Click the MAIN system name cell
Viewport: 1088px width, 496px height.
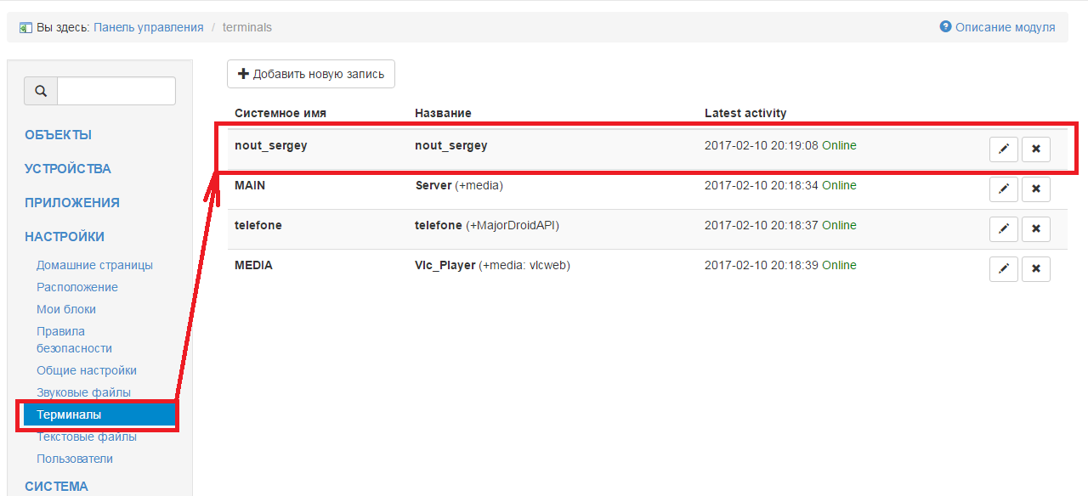coord(250,185)
